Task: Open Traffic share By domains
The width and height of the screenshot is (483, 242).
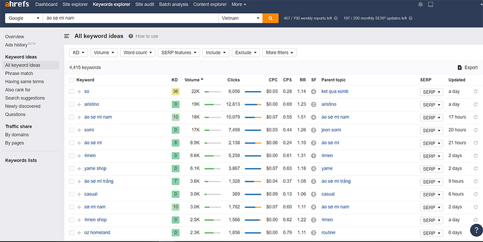Action: pos(17,135)
